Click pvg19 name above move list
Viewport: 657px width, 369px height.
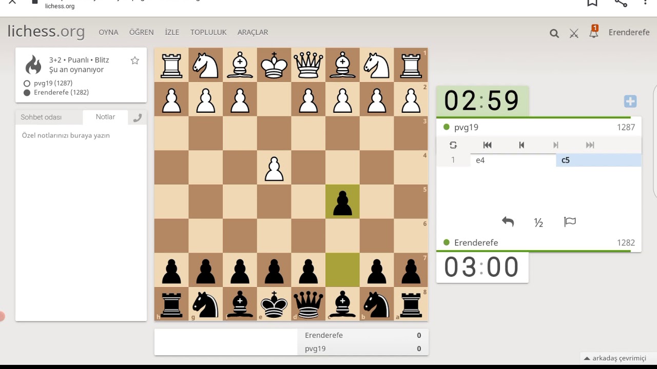click(x=466, y=127)
